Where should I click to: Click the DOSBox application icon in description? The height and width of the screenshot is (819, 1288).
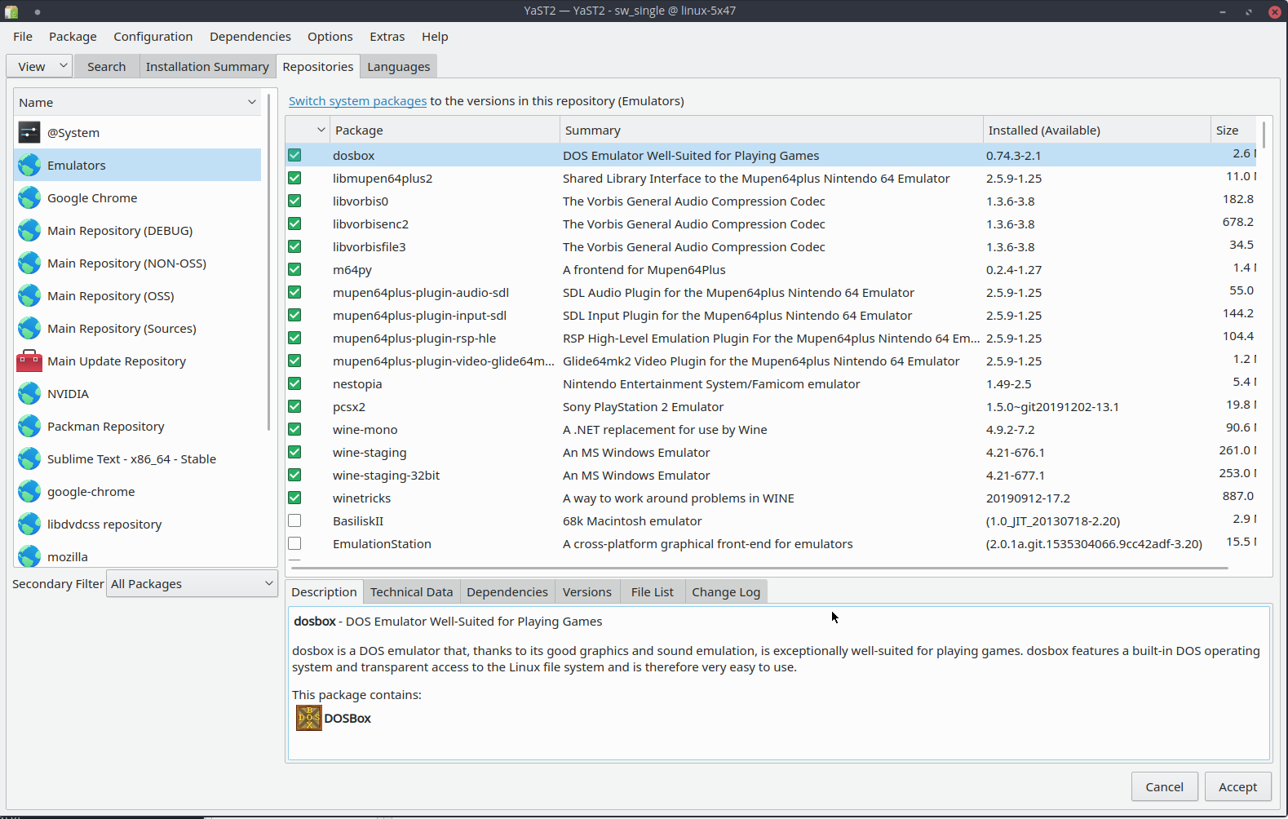click(x=308, y=718)
